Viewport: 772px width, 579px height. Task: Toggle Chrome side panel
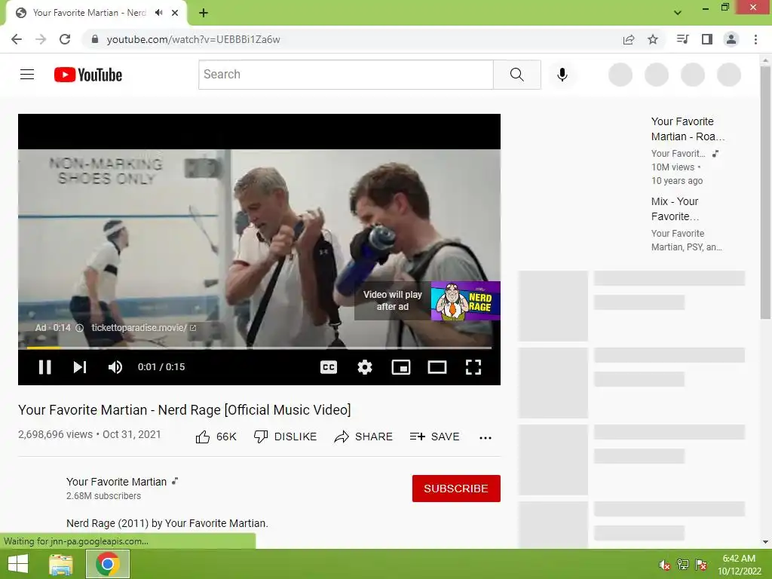tap(707, 39)
